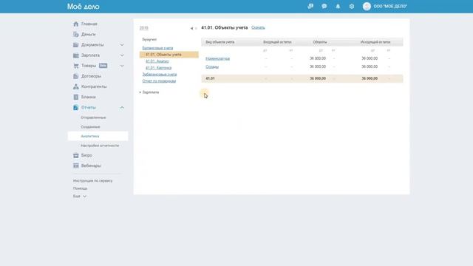Collapse the Отчеты chevron

pyautogui.click(x=122, y=107)
